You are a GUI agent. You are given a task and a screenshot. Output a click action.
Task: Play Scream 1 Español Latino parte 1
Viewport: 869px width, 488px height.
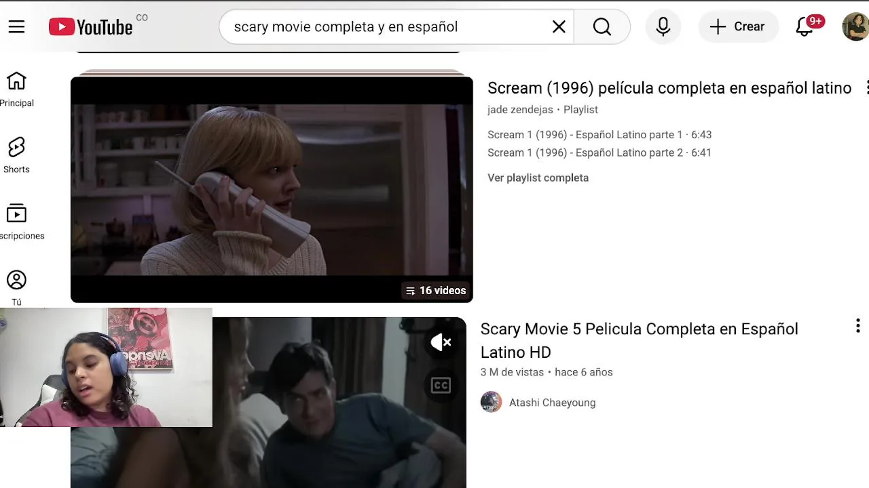[599, 135]
